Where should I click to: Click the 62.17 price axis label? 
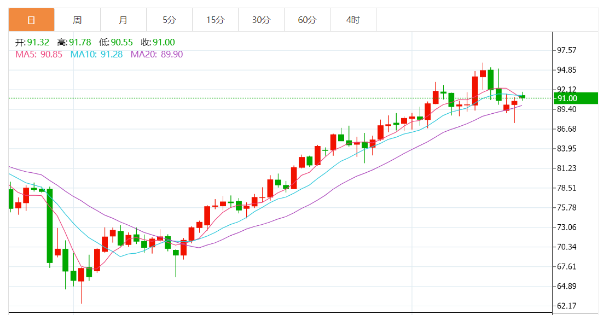coord(566,306)
